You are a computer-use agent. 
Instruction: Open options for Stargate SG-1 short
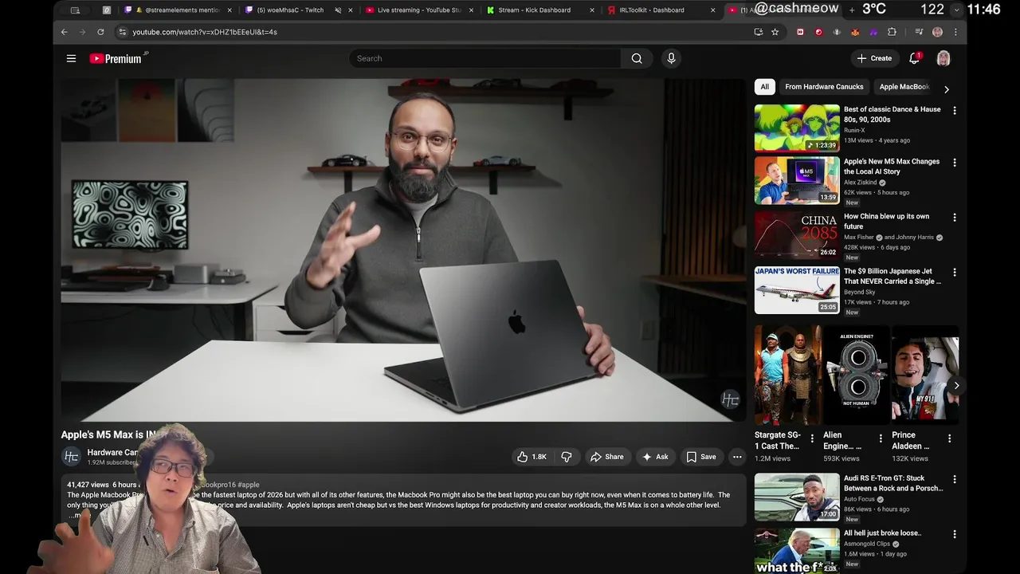coord(812,438)
